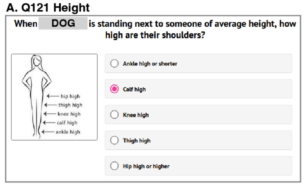Click the 'knee high' diagram label
The height and width of the screenshot is (187, 306).
69,114
